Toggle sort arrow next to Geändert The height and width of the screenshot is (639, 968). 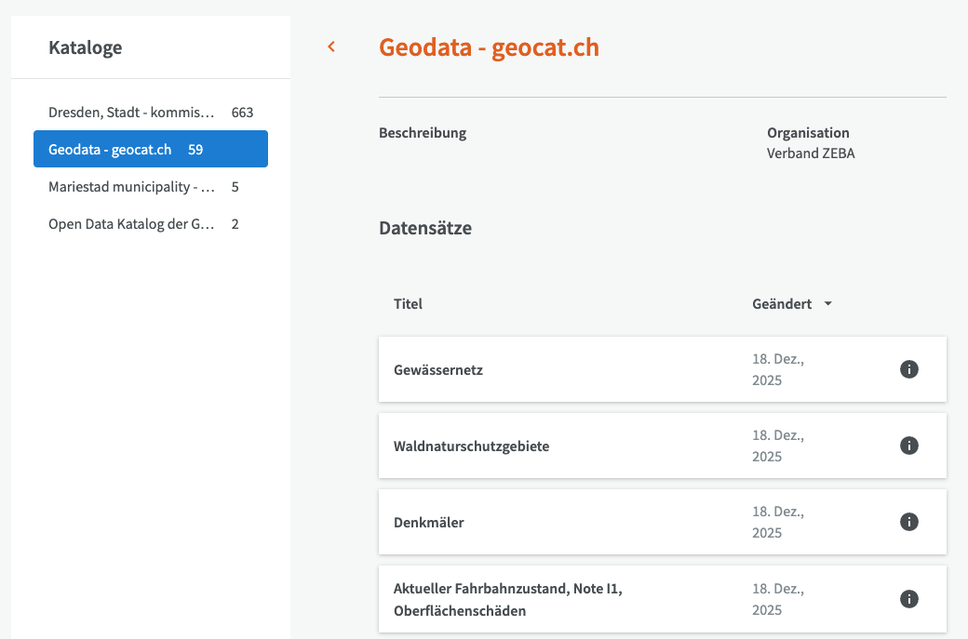tap(827, 304)
